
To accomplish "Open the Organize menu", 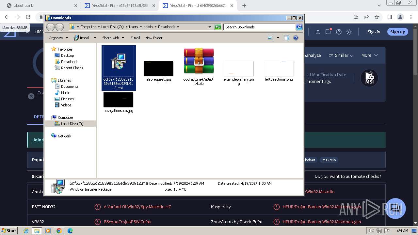I will [58, 38].
